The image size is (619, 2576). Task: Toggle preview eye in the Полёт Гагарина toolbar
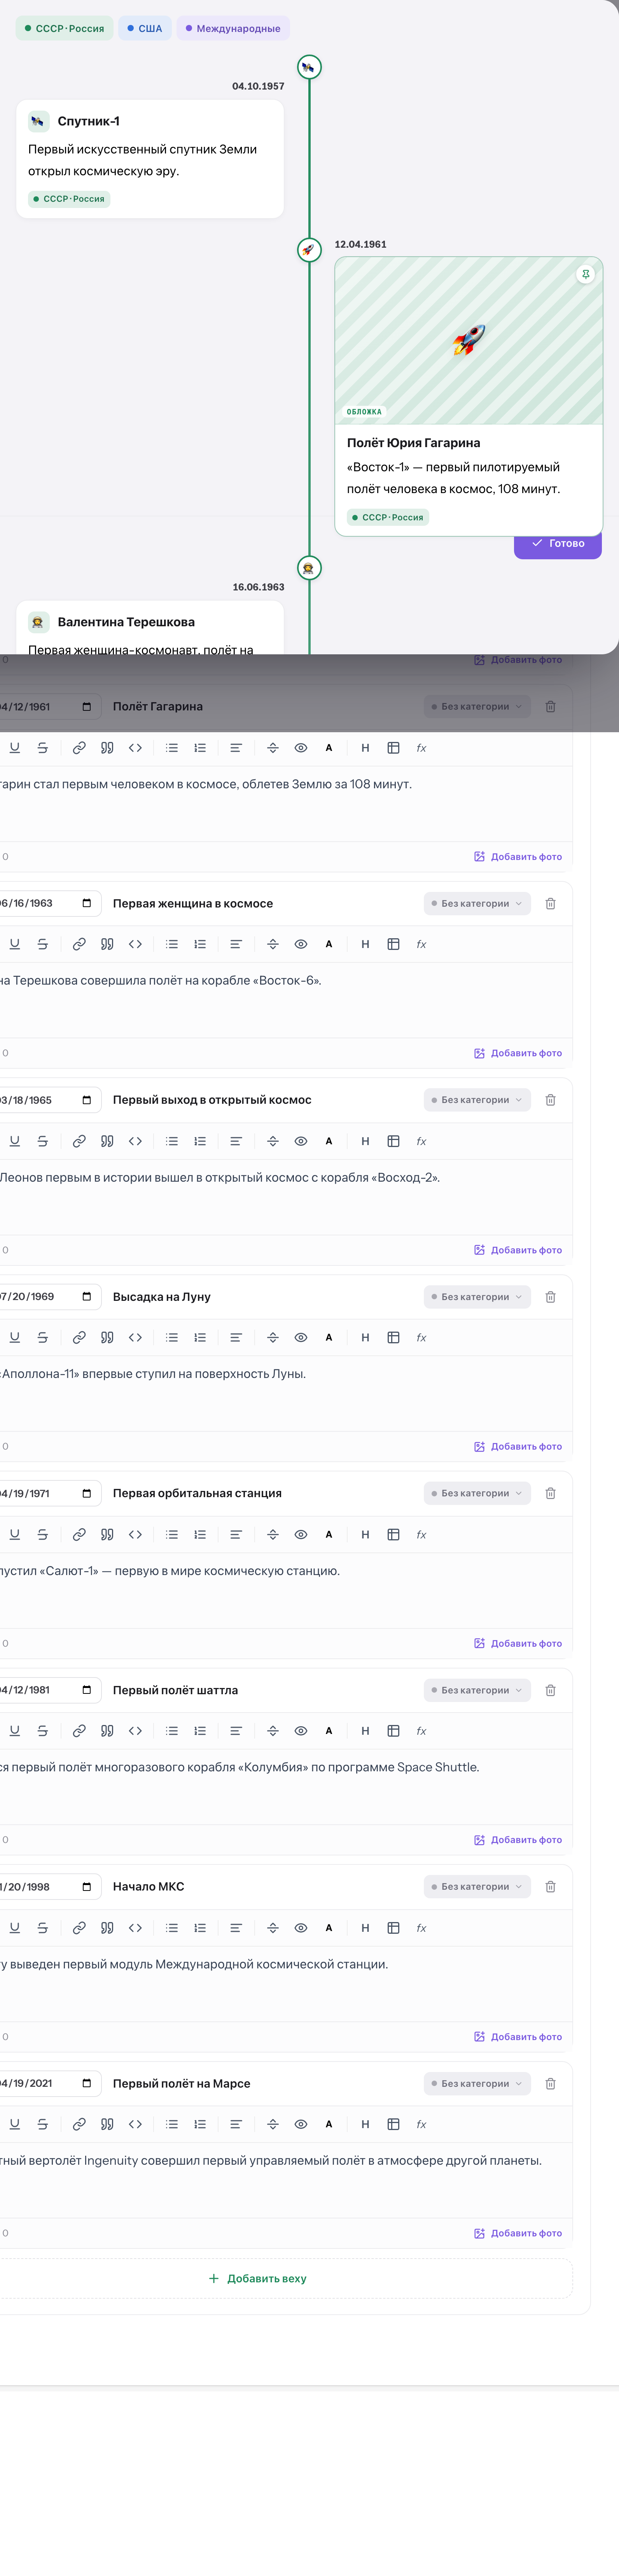[x=301, y=748]
